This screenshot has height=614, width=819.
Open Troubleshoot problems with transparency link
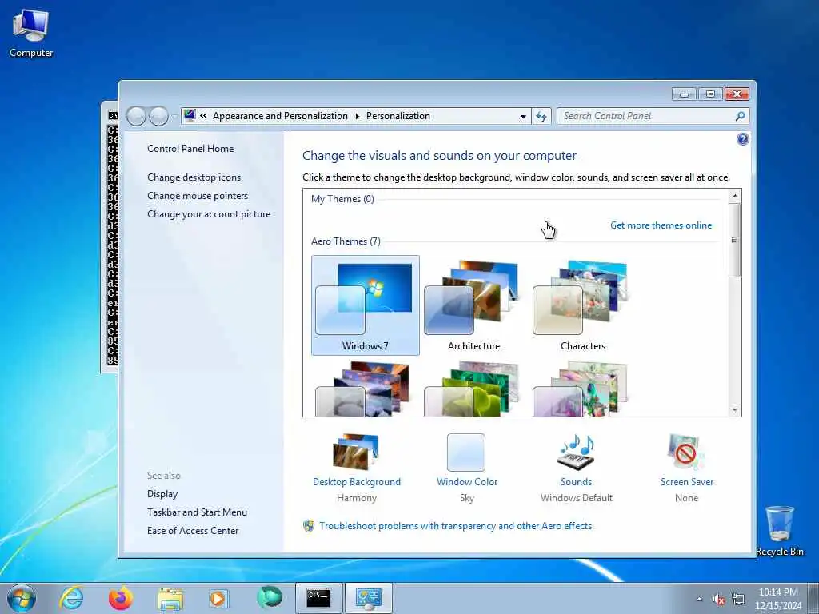(x=455, y=526)
